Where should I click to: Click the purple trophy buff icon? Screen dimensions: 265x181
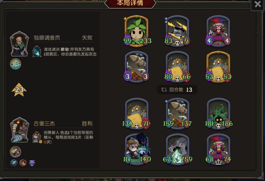click(x=32, y=163)
